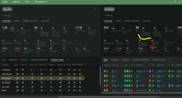Open Результаты tab in right lower panel
The width and height of the screenshot is (182, 98).
click(x=115, y=60)
